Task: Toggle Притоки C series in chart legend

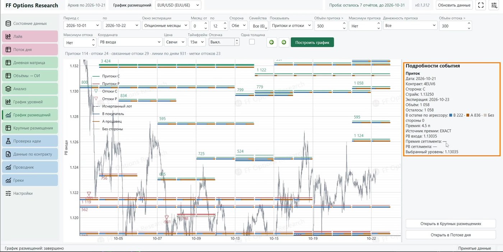Action: click(x=106, y=76)
